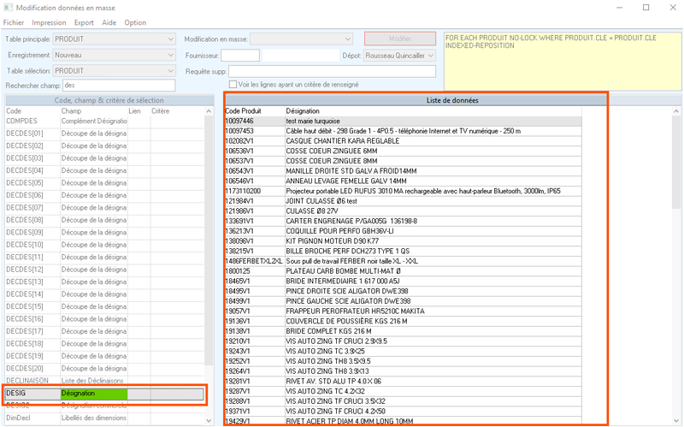Select product code 19371V1

[x=238, y=412]
